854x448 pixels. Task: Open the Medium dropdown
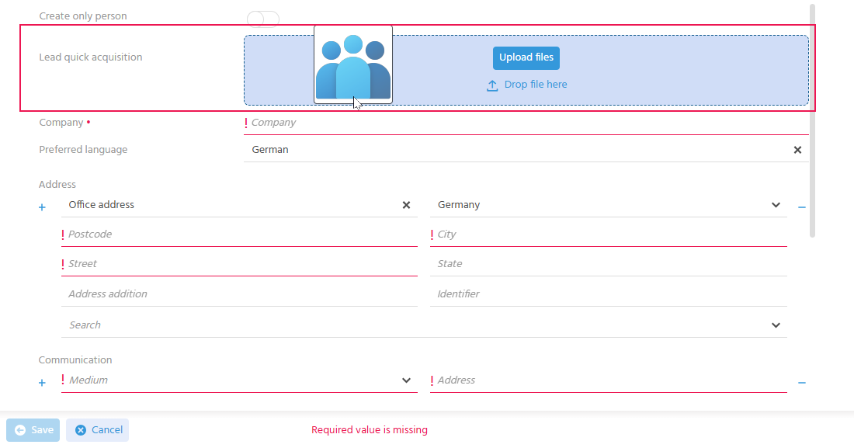pyautogui.click(x=239, y=380)
